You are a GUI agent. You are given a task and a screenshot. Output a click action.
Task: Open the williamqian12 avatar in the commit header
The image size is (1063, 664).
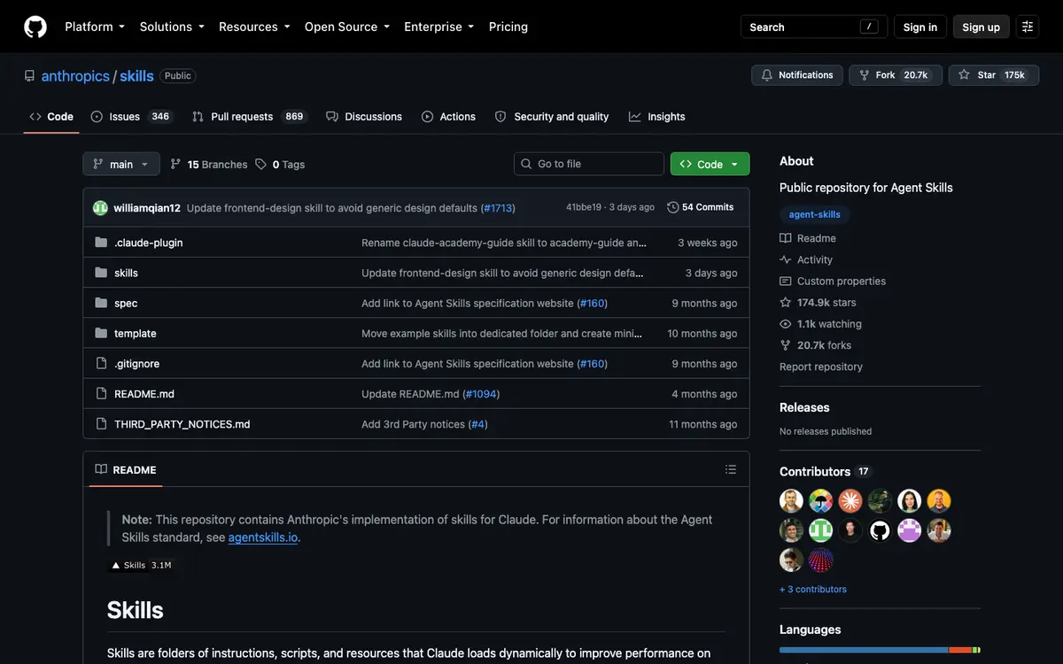pos(100,208)
